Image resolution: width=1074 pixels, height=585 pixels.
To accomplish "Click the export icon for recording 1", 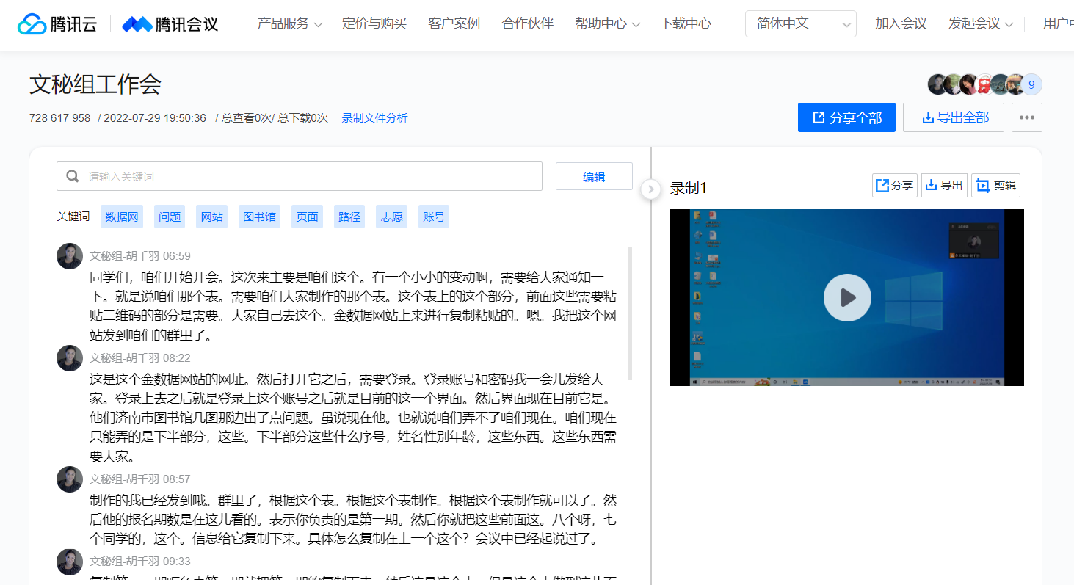I will click(x=943, y=186).
